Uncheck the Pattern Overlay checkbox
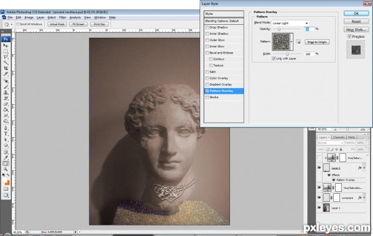Image resolution: width=373 pixels, height=236 pixels. 207,91
